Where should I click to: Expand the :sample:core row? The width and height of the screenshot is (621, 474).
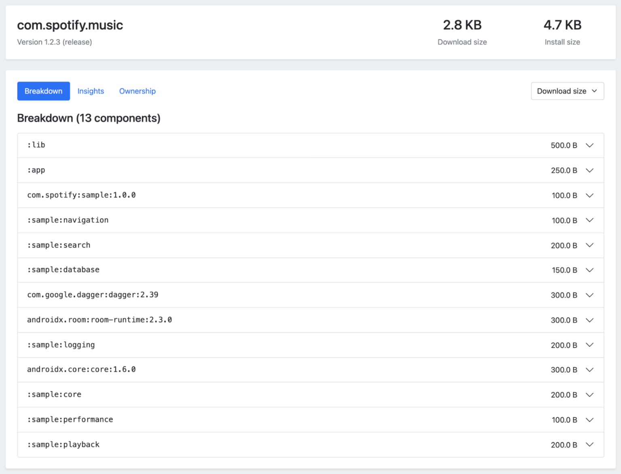tap(589, 395)
